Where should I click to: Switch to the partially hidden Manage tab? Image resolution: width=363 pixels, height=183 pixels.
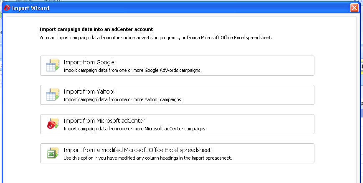click(x=24, y=1)
